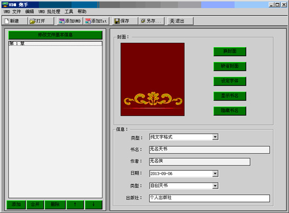The width and height of the screenshot is (289, 213).
Task: Close the UMD 炮手 window
Action: pyautogui.click(x=284, y=5)
